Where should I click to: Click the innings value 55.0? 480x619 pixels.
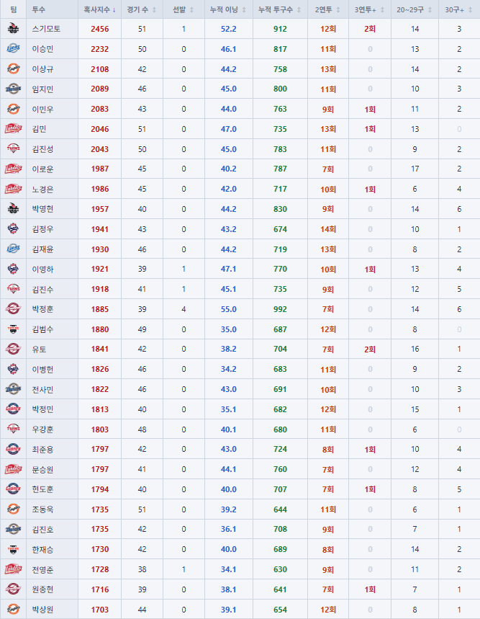pyautogui.click(x=229, y=309)
